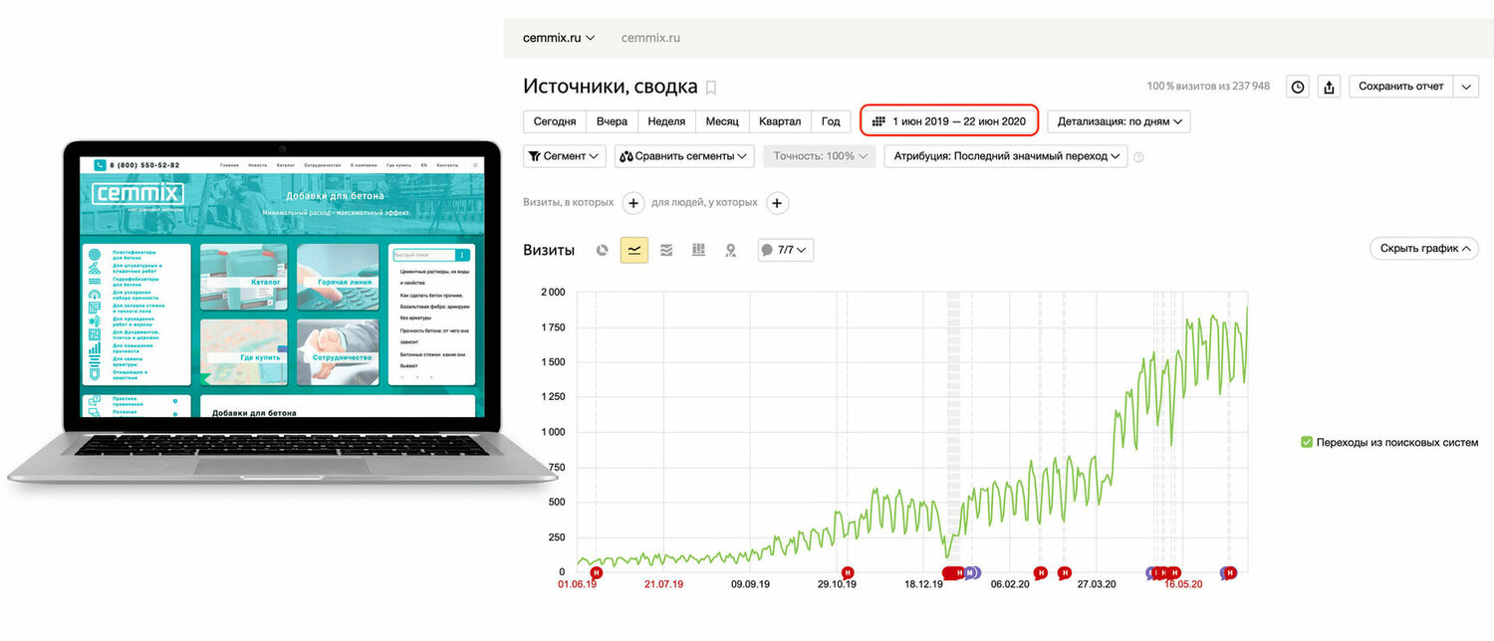This screenshot has width=1494, height=641.
Task: Select the stacked area chart icon
Action: pos(666,250)
